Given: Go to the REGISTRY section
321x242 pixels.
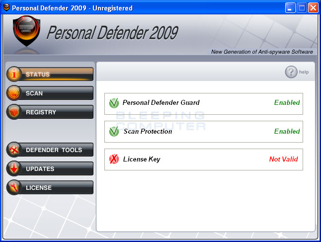Looking at the screenshot, I should click(x=50, y=112).
